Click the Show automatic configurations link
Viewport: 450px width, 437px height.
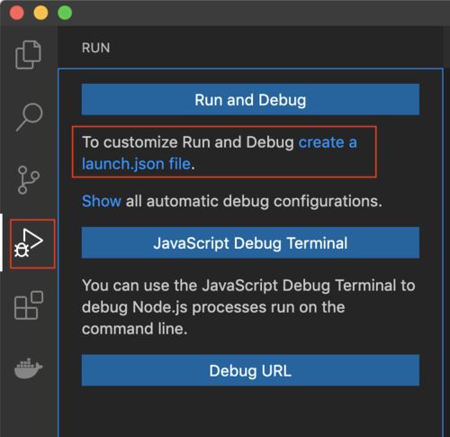point(102,201)
